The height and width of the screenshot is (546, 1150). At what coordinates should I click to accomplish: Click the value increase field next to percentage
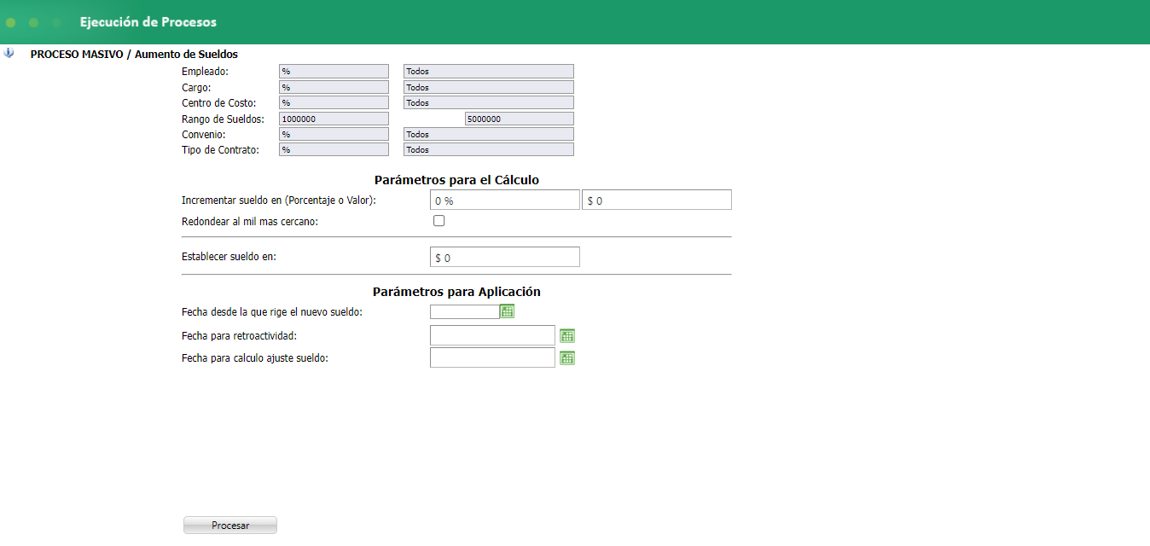[x=657, y=200]
